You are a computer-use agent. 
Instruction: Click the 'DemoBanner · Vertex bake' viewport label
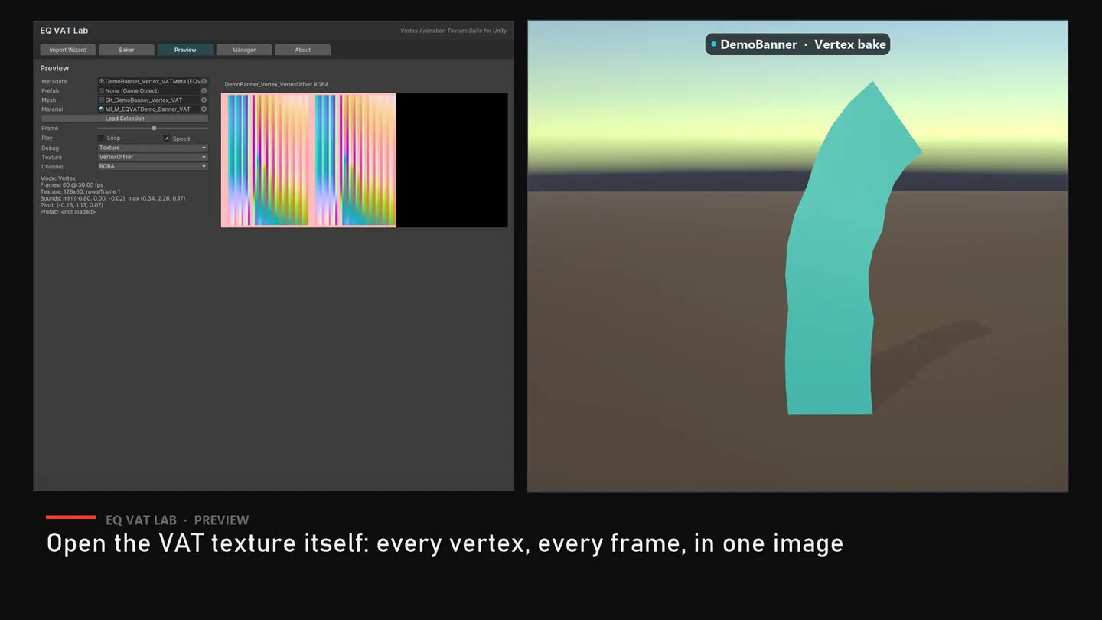[x=797, y=44]
